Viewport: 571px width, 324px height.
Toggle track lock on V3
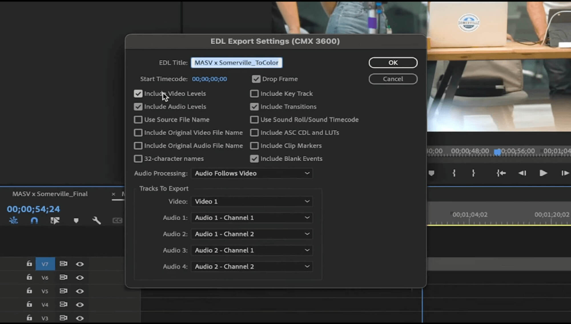click(x=29, y=317)
